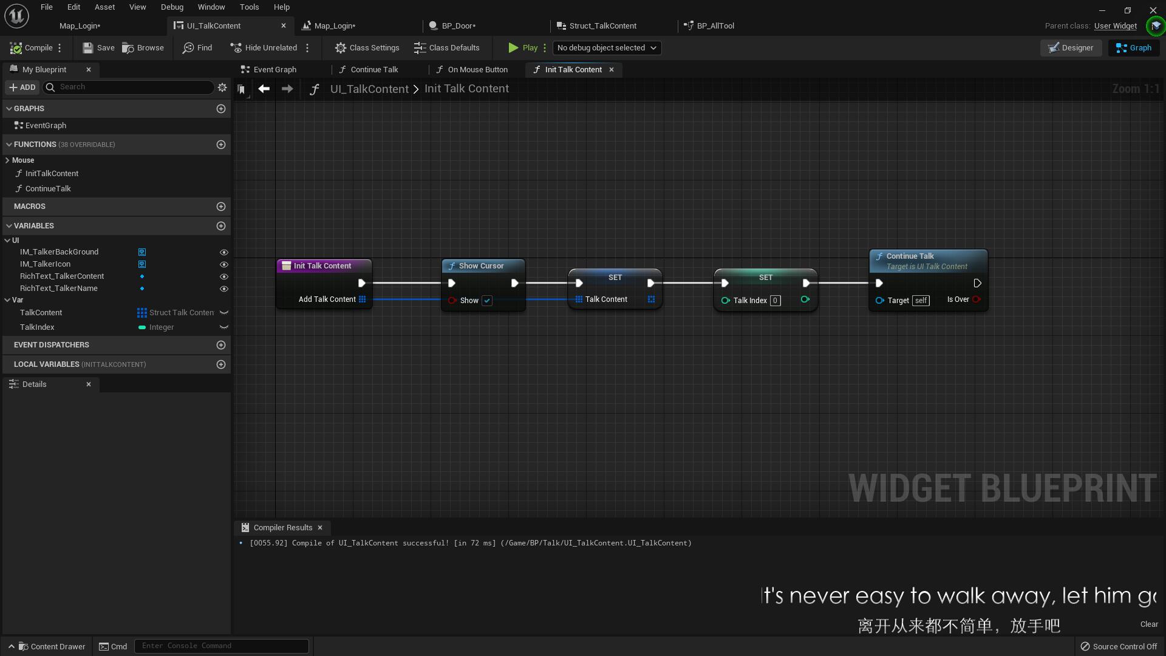Open Class Settings from the toolbar
Image resolution: width=1166 pixels, height=656 pixels.
[x=367, y=48]
